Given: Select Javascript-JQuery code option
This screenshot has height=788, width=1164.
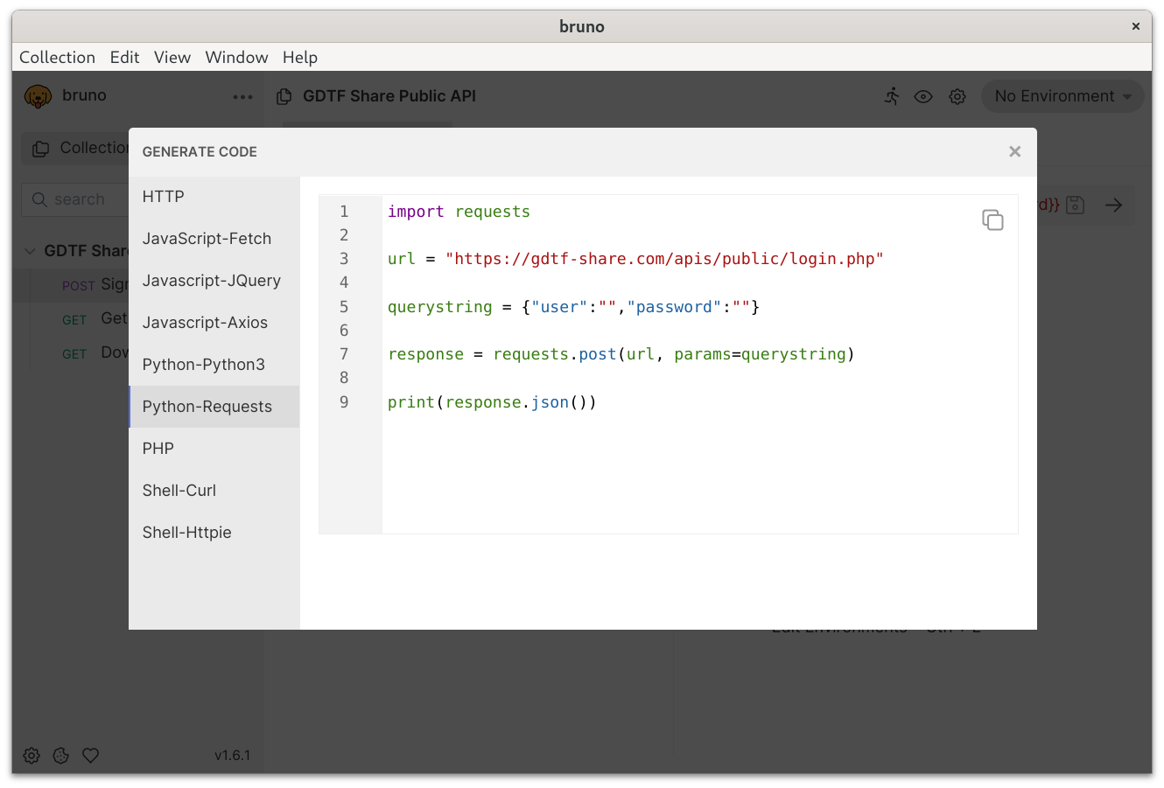Looking at the screenshot, I should coord(214,281).
